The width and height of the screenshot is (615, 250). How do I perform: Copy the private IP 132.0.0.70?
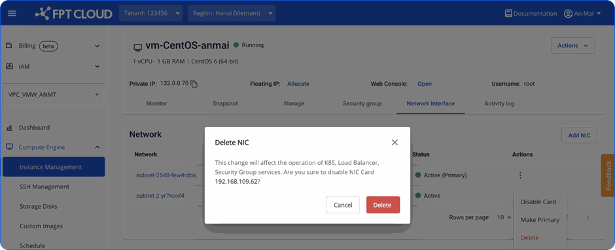coord(194,84)
